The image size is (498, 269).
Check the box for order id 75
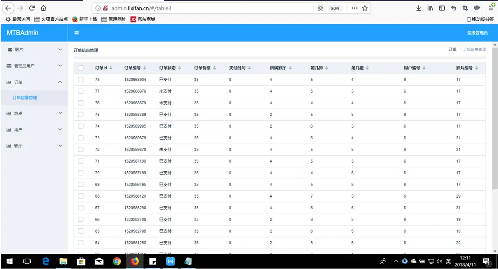pyautogui.click(x=81, y=114)
